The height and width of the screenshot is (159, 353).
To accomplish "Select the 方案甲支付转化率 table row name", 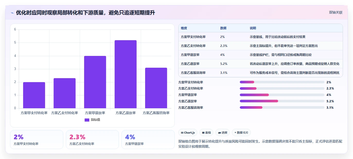I will pyautogui.click(x=193, y=37).
